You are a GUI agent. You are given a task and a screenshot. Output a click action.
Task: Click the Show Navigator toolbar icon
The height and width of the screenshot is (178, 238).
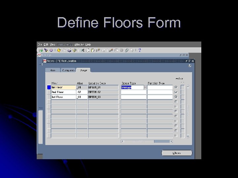point(51,50)
